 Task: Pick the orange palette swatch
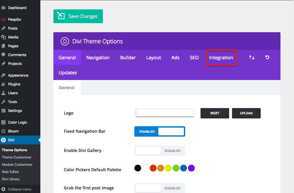pyautogui.click(x=161, y=168)
